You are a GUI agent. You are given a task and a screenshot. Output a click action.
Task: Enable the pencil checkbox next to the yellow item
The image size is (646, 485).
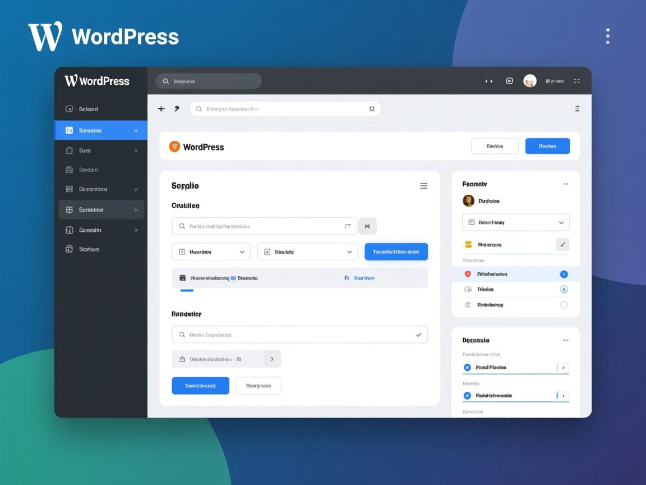coord(563,244)
